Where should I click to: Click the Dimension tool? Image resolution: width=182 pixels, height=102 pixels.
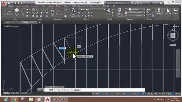pyautogui.click(x=59, y=12)
